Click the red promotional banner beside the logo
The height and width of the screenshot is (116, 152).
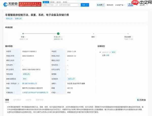(30, 4)
